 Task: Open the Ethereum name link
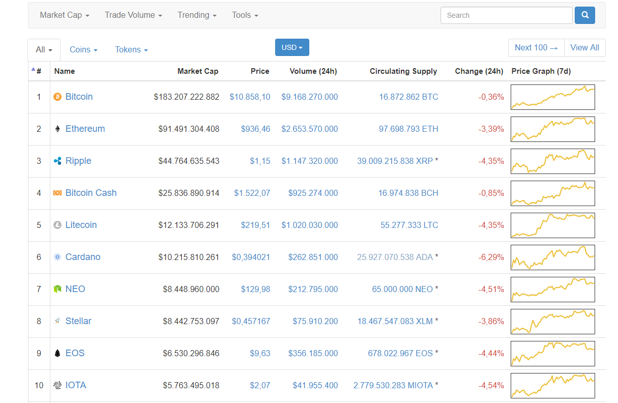coord(85,129)
